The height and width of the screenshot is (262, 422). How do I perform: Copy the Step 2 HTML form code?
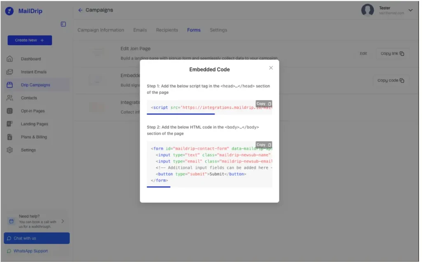[x=263, y=145]
